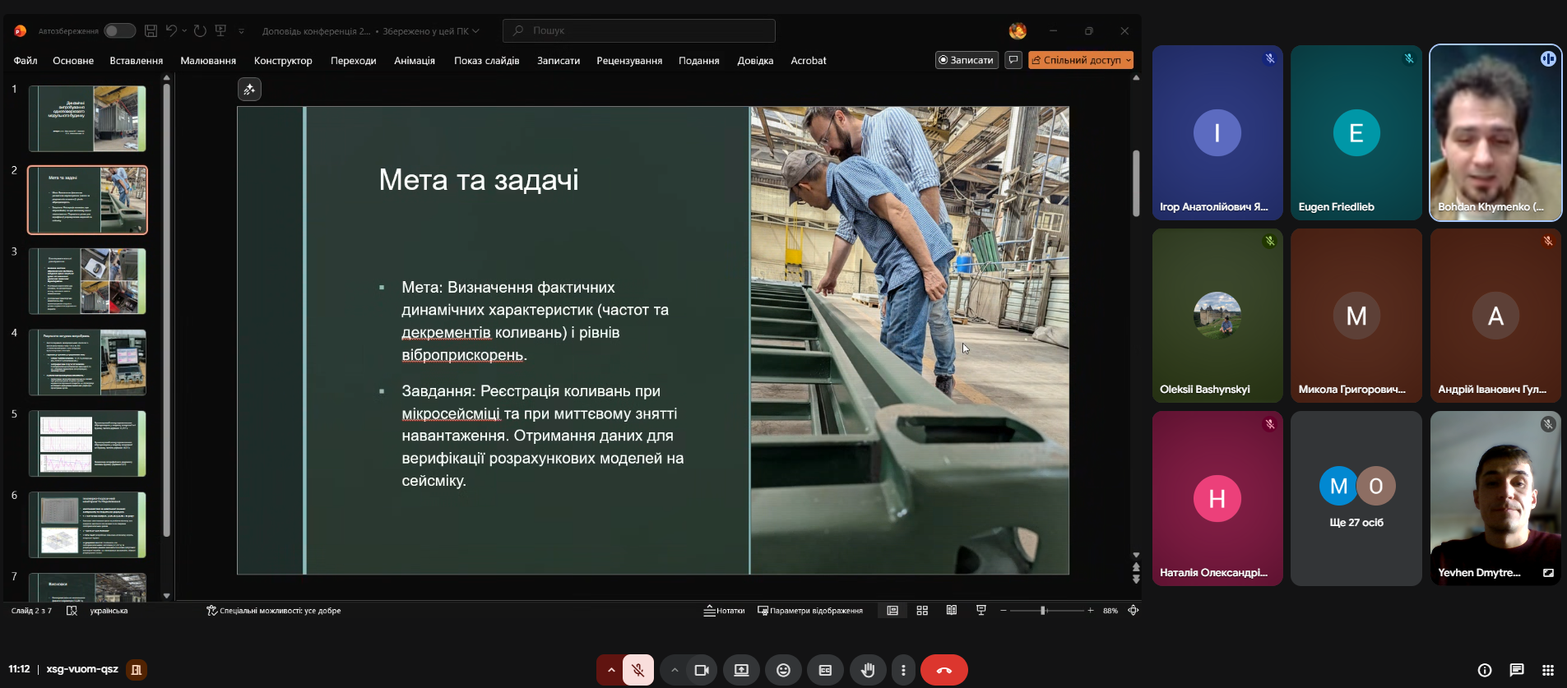Expand audio settings arrow beside microphone
Screen dimensions: 1567x688
click(610, 670)
